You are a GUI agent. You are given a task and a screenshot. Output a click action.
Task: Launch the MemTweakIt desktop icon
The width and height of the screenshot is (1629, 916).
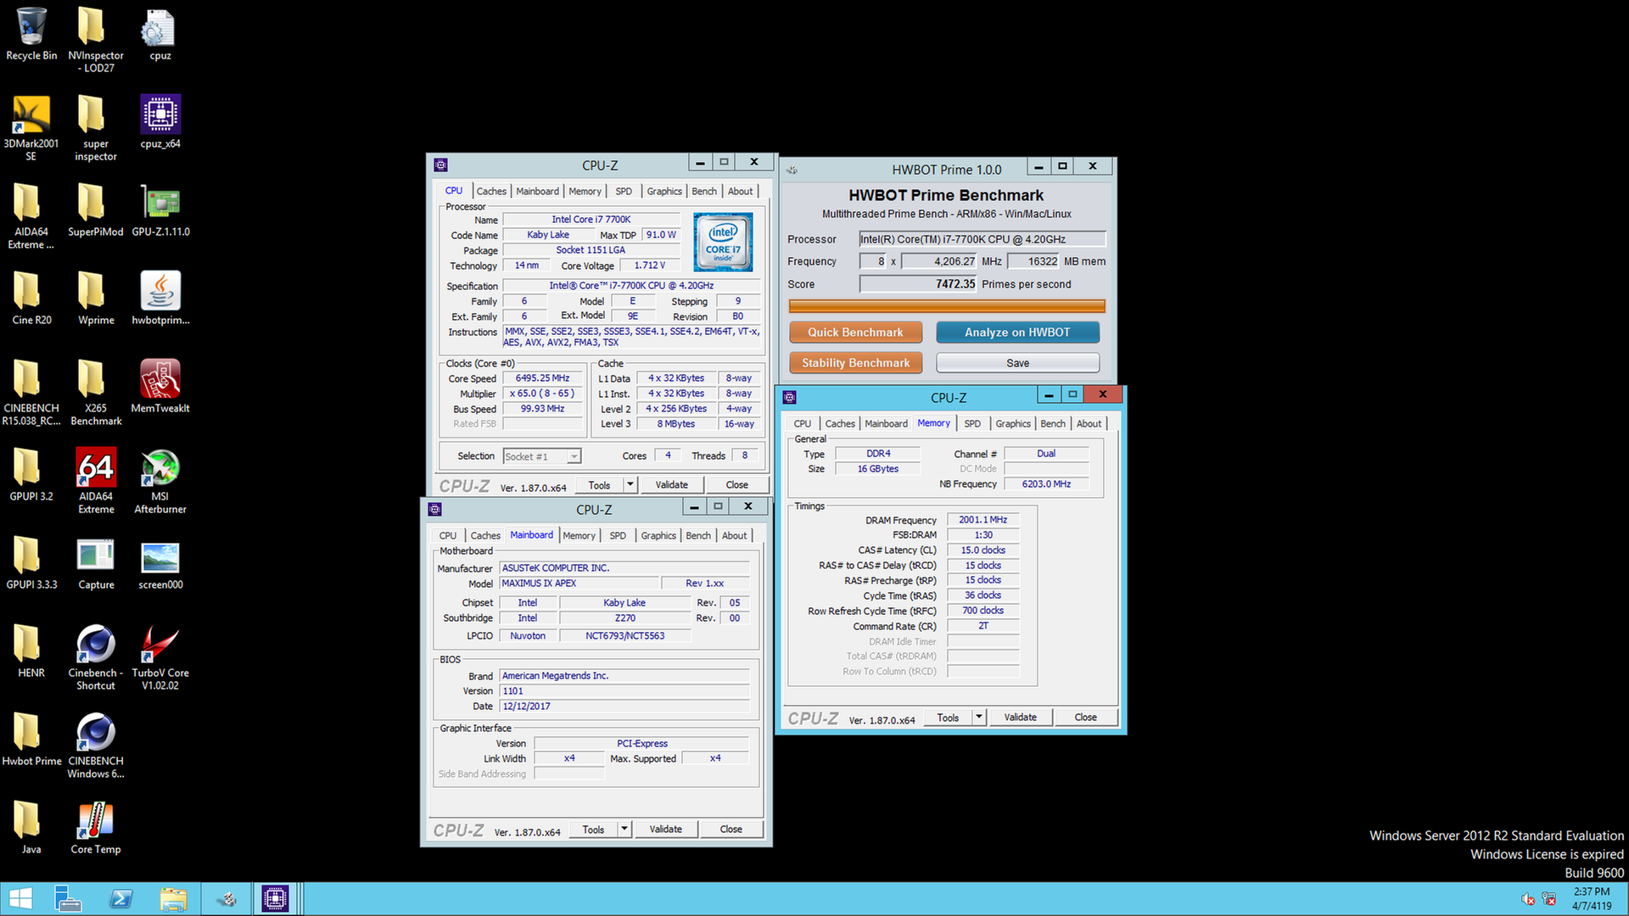click(x=160, y=388)
